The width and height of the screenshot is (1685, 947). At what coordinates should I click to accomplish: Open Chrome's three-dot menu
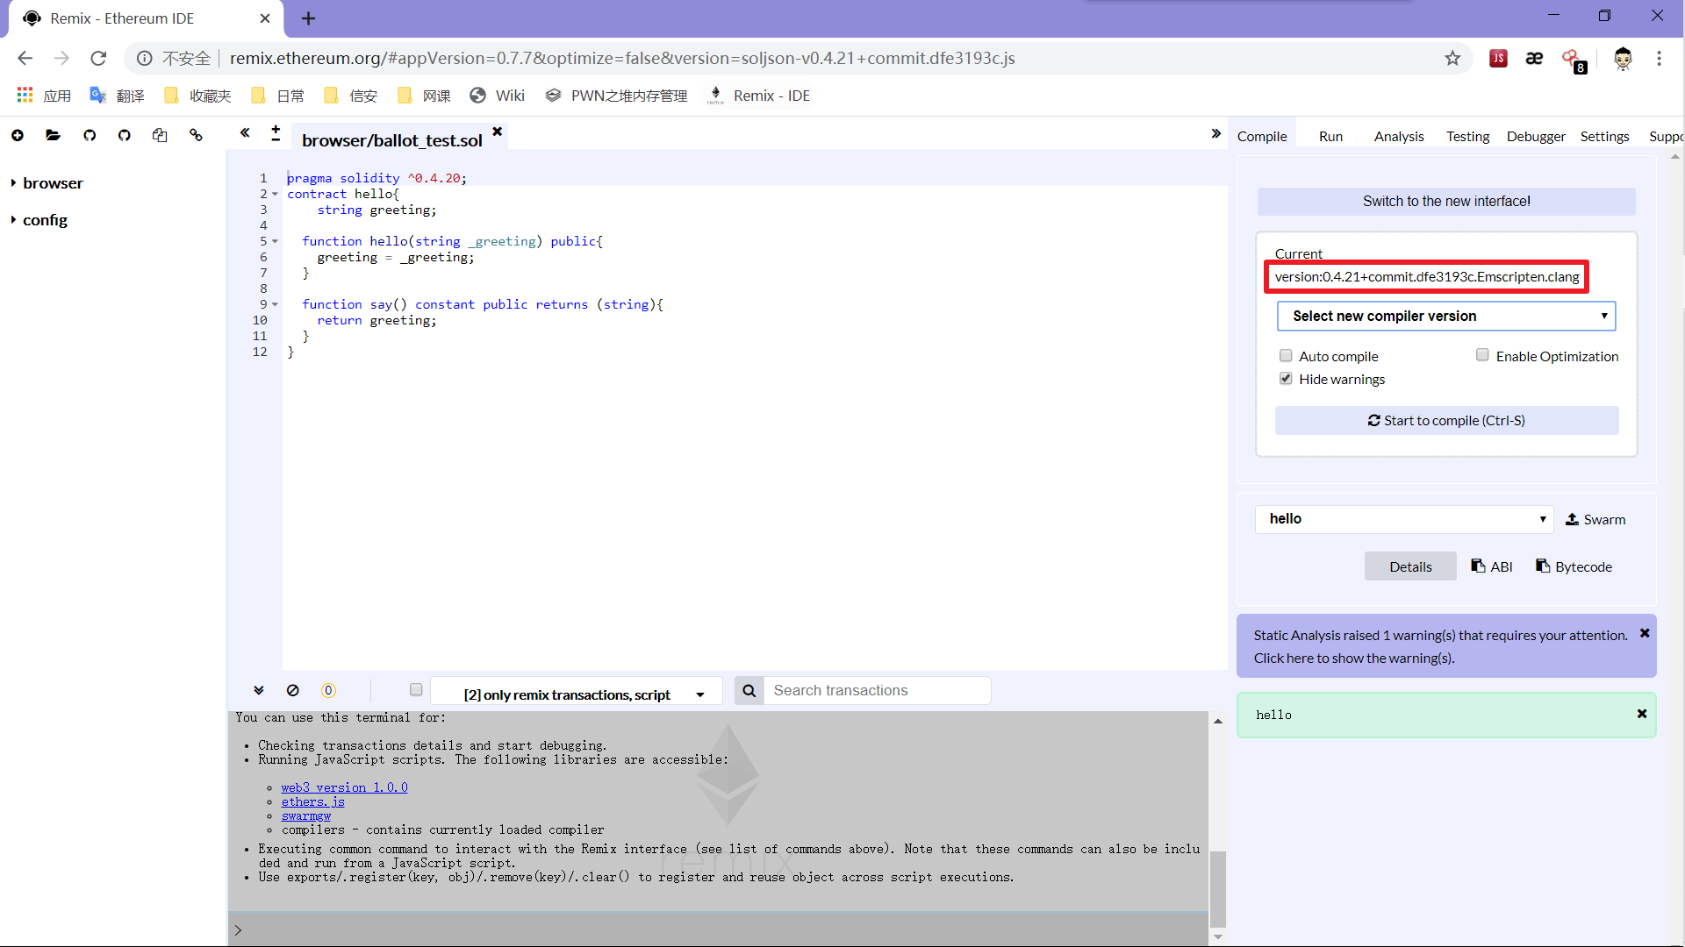1659,58
